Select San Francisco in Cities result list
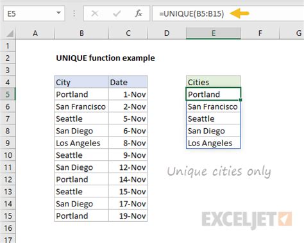Image resolution: width=304 pixels, height=243 pixels. 214,106
